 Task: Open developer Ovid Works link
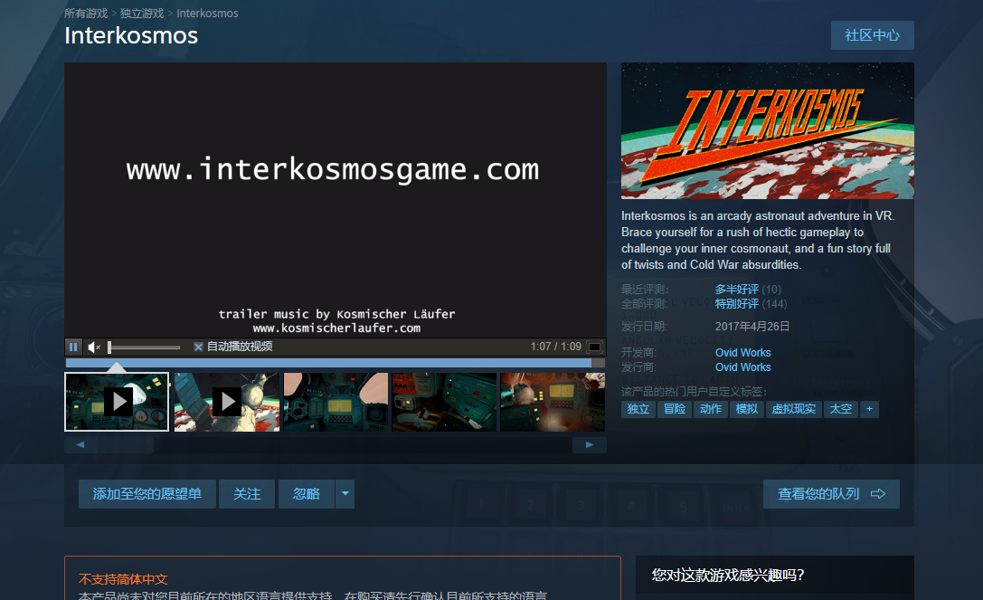(742, 353)
